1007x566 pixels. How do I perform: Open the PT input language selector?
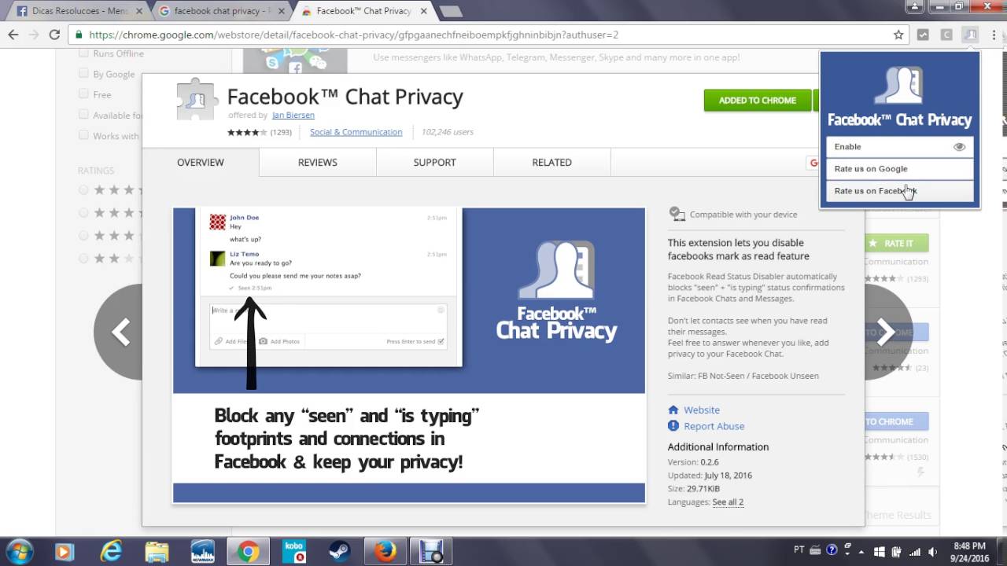pyautogui.click(x=799, y=551)
